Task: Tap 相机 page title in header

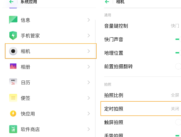Action: click(x=120, y=2)
